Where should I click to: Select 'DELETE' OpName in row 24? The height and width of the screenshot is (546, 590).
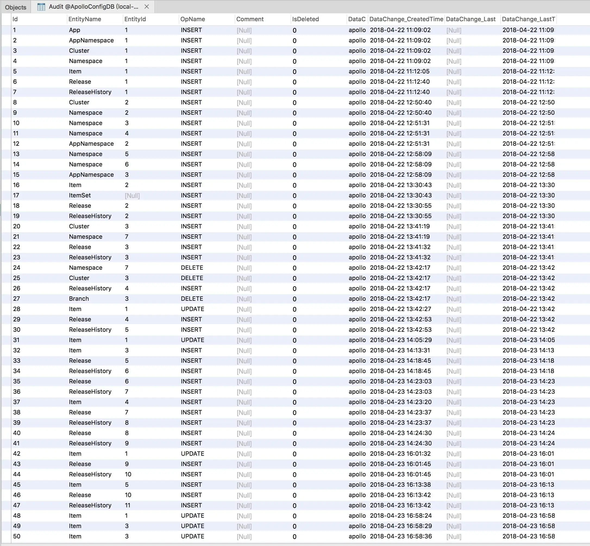(x=192, y=268)
